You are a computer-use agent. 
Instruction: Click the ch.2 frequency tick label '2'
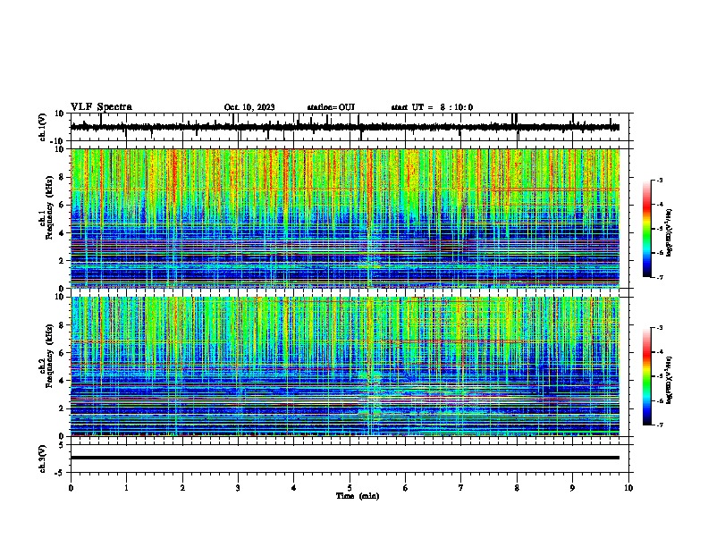tap(63, 408)
